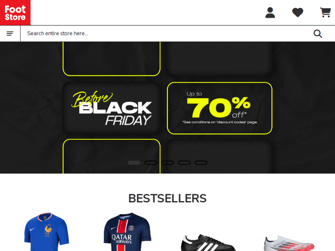The height and width of the screenshot is (251, 335).
Task: Open the wishlist heart icon
Action: pos(297,12)
